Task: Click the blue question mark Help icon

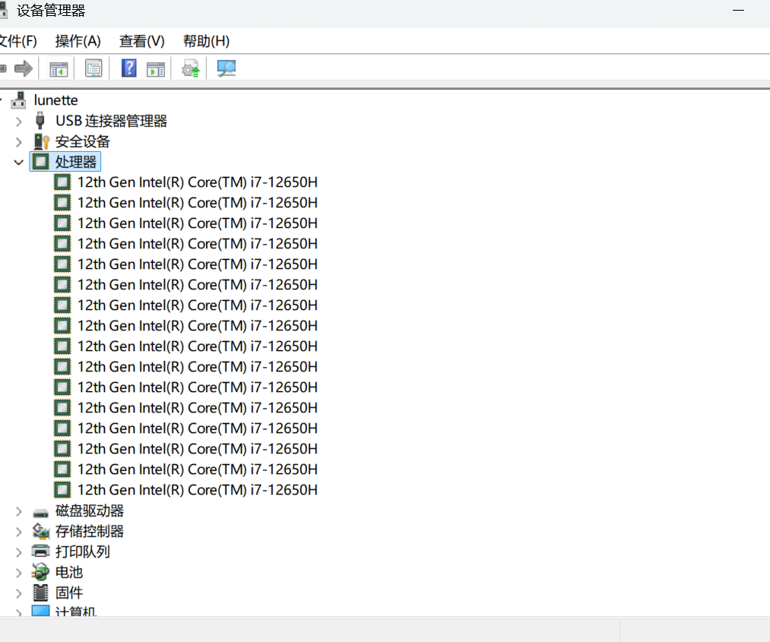Action: tap(128, 68)
